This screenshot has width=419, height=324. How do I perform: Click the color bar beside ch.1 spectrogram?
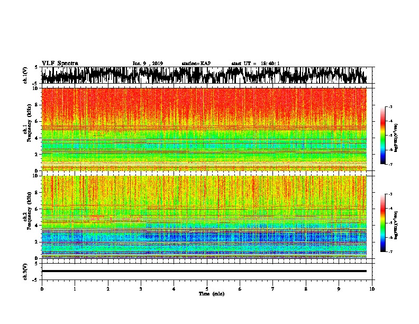coord(382,136)
